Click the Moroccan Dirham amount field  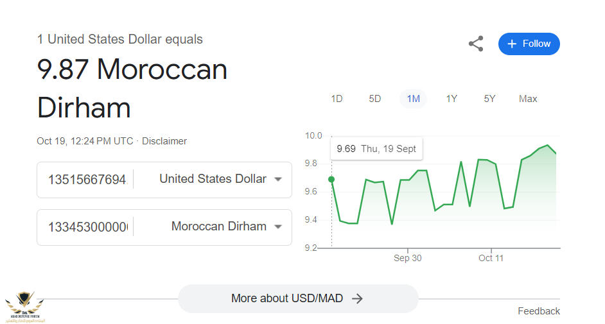87,227
